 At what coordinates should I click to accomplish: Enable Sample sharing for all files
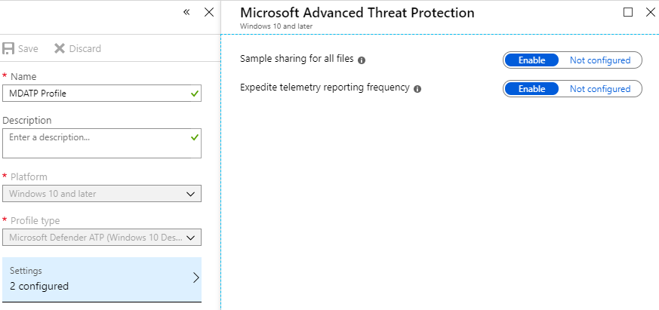pyautogui.click(x=531, y=60)
